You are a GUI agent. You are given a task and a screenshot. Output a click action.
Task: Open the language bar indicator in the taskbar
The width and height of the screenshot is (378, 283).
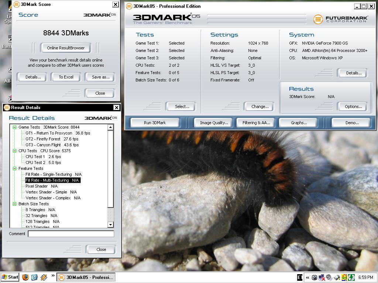click(300, 277)
